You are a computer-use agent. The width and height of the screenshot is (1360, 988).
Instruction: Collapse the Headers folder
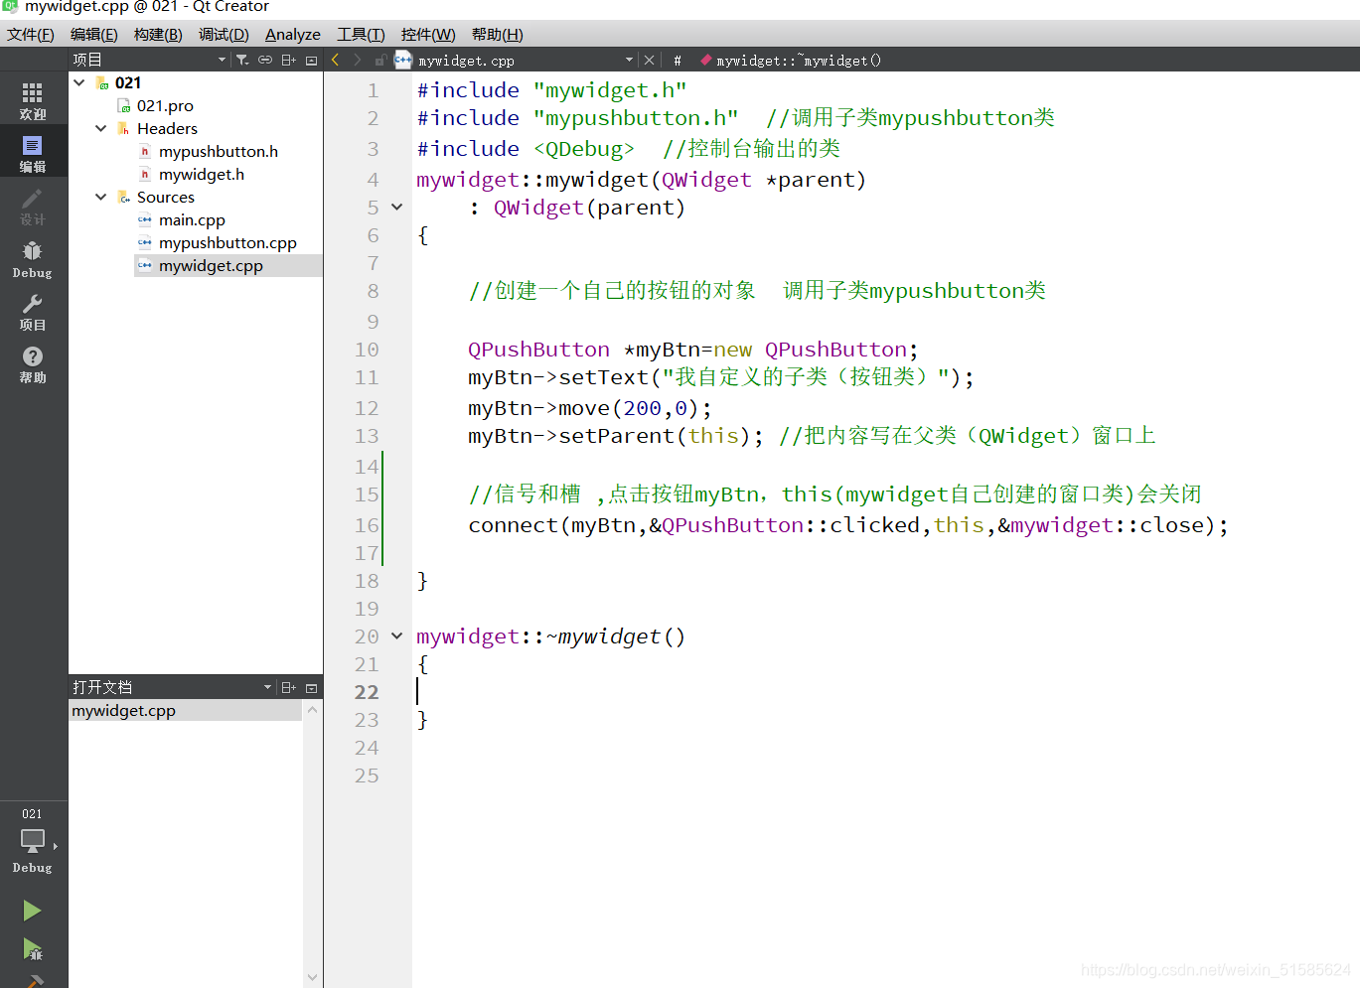[x=101, y=128]
